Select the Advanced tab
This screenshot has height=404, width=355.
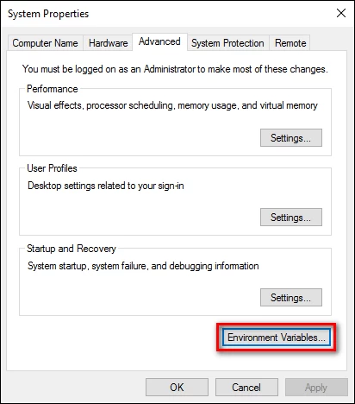point(159,41)
